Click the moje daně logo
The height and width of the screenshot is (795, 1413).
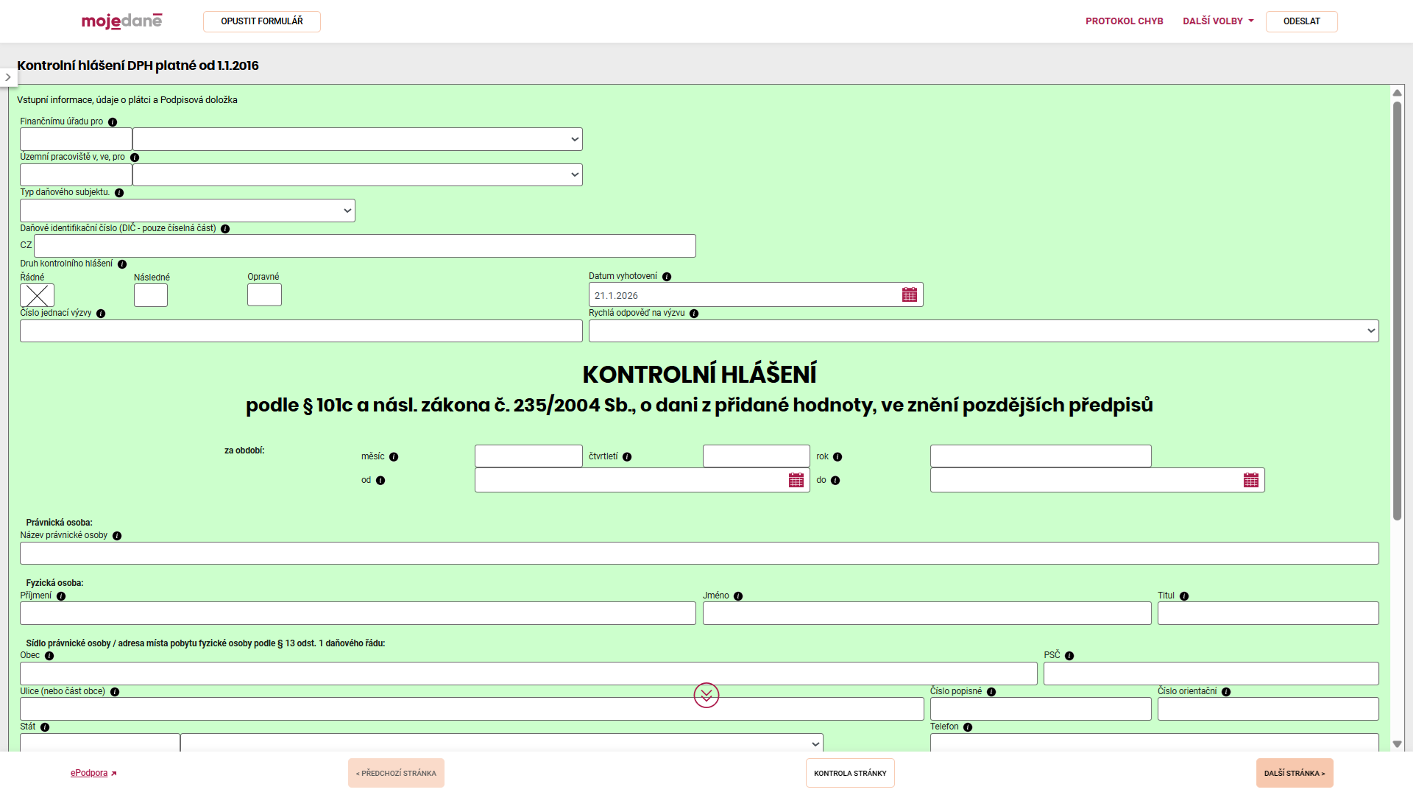[121, 21]
